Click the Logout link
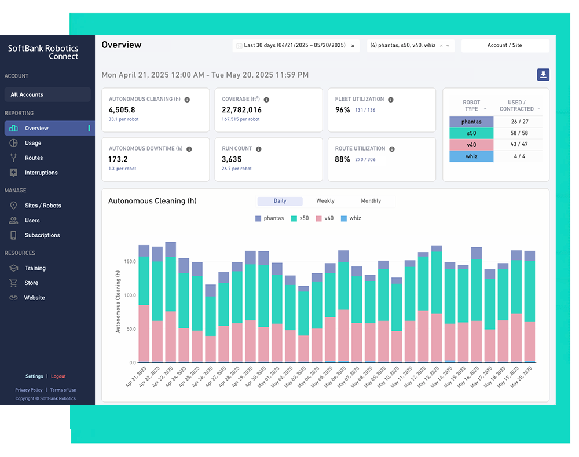Screen dimensions: 579x457 (58, 376)
